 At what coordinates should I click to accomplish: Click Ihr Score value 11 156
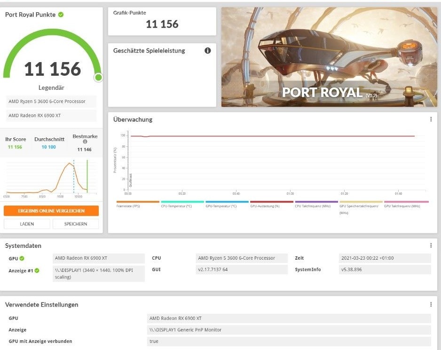pyautogui.click(x=15, y=147)
